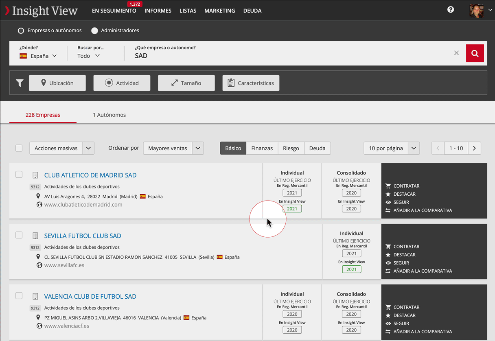The height and width of the screenshot is (341, 495).
Task: Go to the next results page arrow
Action: 475,148
